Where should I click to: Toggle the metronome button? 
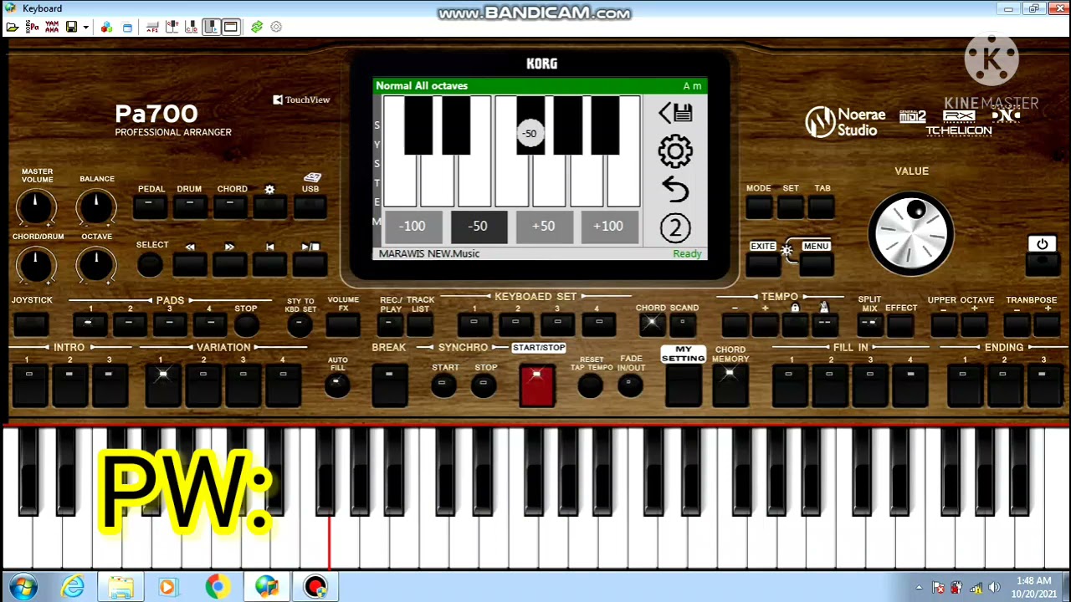coord(824,324)
